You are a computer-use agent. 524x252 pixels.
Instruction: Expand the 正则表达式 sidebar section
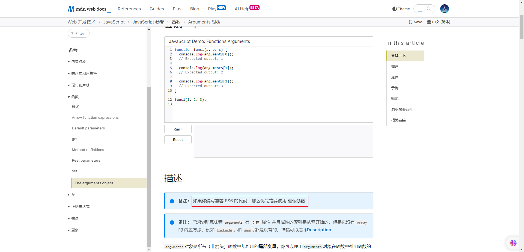pyautogui.click(x=69, y=207)
